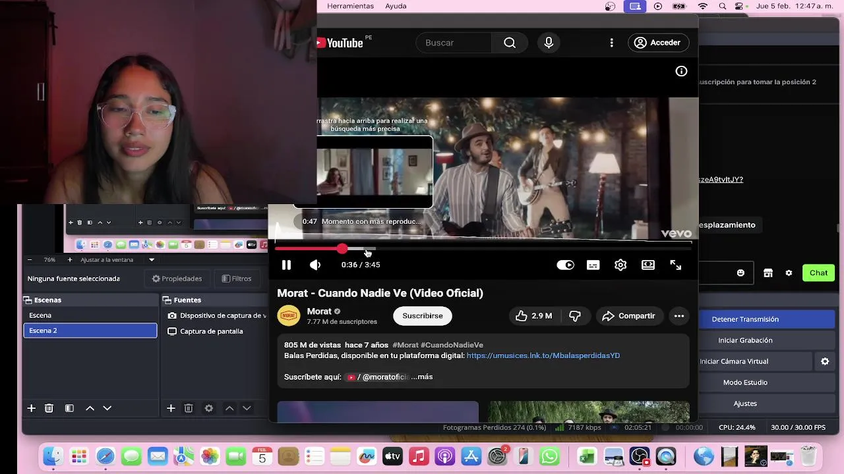Click the video info card icon
The height and width of the screenshot is (474, 844).
tap(681, 71)
